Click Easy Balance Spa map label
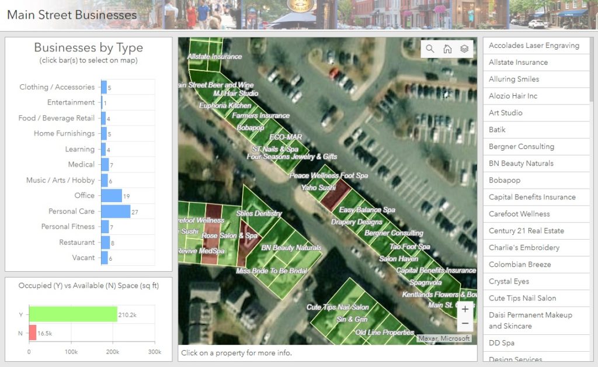Viewport: 598px width, 367px height. click(x=367, y=210)
